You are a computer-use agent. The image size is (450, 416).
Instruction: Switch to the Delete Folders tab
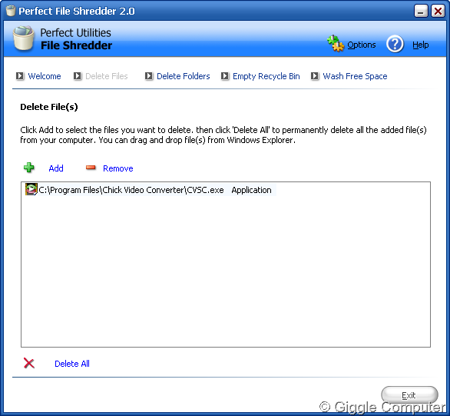click(x=183, y=76)
